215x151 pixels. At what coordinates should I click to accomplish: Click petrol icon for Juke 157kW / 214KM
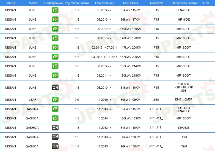pyautogui.click(x=55, y=66)
